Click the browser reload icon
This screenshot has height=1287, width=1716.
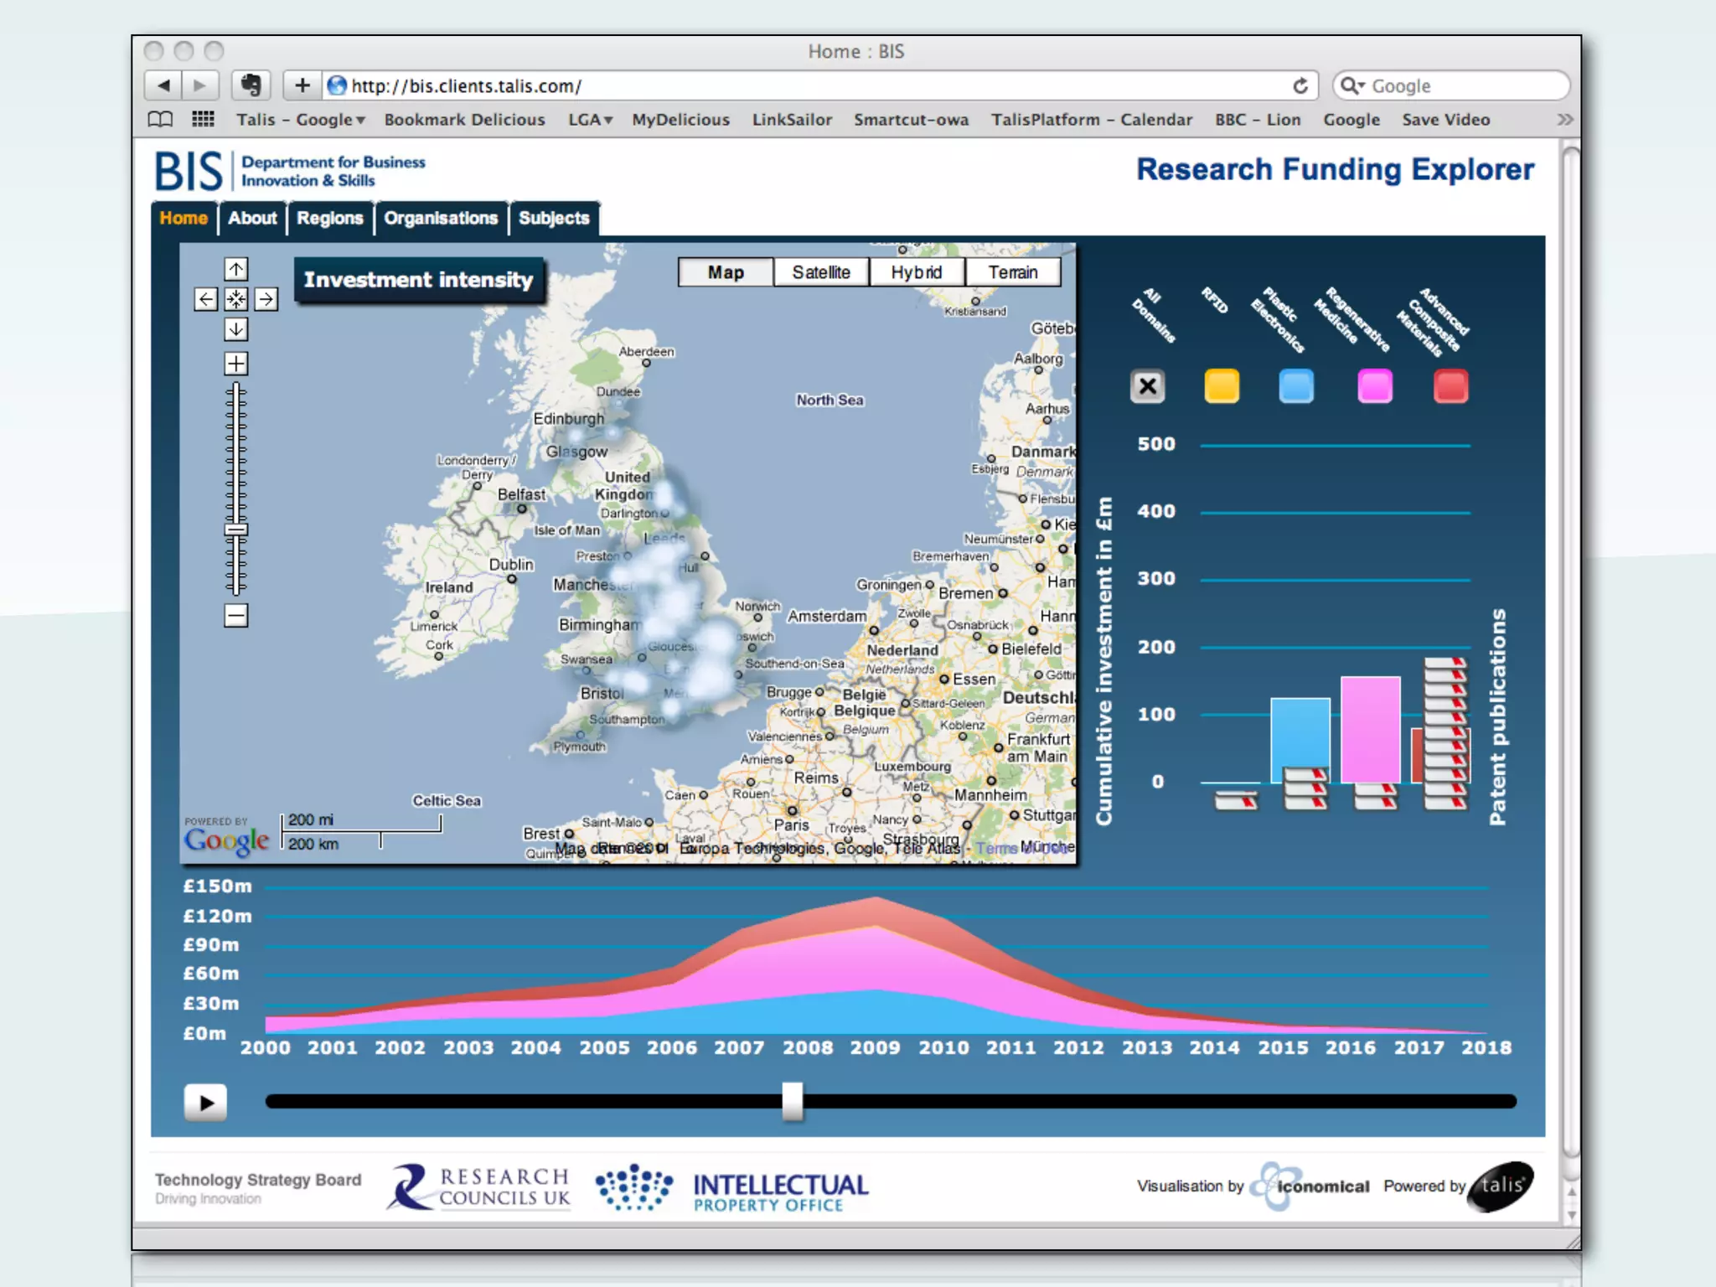[x=1300, y=85]
